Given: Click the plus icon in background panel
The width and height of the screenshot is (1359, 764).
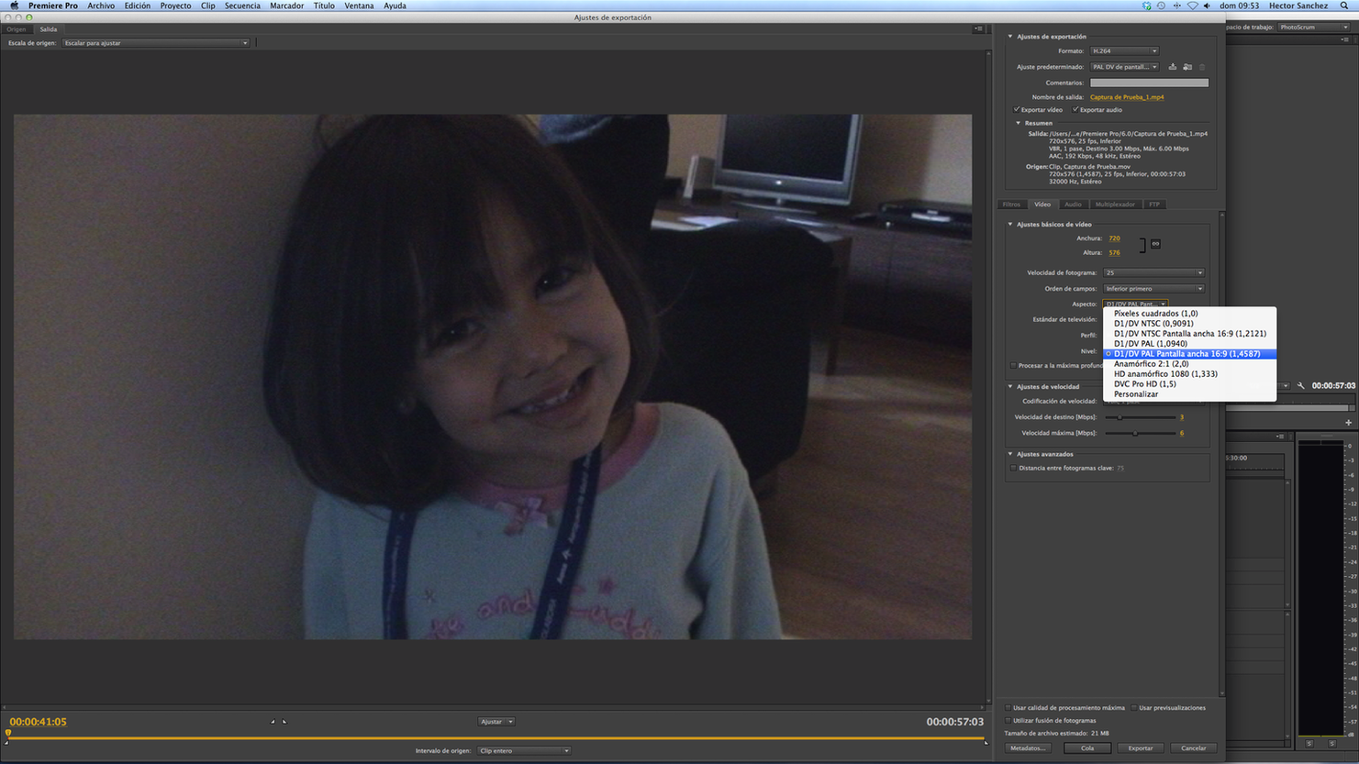Looking at the screenshot, I should pyautogui.click(x=1348, y=423).
